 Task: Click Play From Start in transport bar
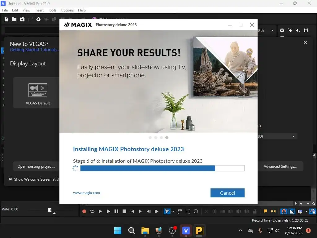point(100,211)
